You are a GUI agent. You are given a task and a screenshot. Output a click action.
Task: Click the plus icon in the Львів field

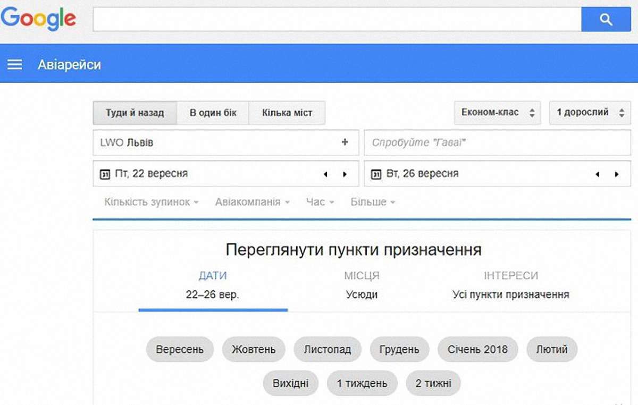click(x=345, y=142)
